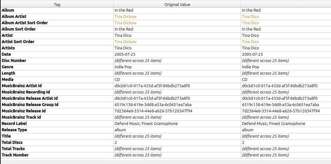Select the Album Artist Sort Order tag name
Screen dimensions: 331x164
(x=25, y=23)
